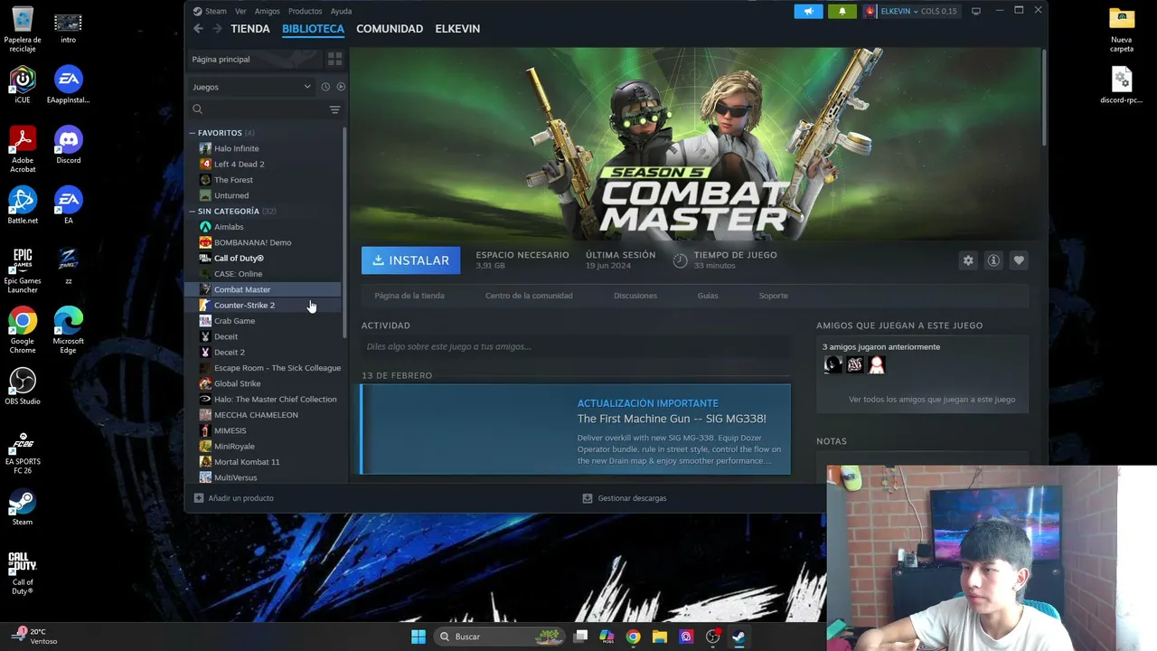Open the Ayuda menu

(x=341, y=11)
